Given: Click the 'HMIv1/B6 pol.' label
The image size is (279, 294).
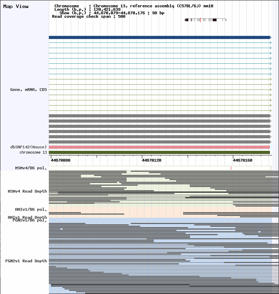Looking at the screenshot, I should (31, 209).
